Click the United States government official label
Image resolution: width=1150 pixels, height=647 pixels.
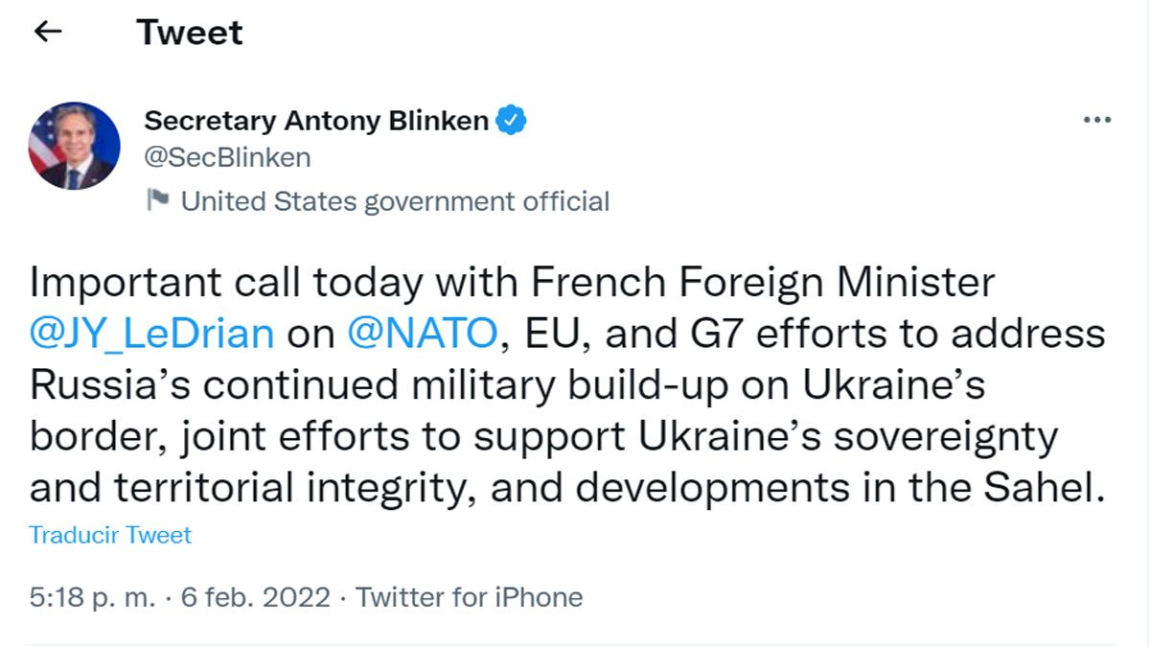395,201
